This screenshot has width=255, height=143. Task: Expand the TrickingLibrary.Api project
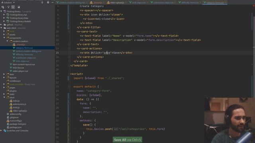(x=4, y=15)
